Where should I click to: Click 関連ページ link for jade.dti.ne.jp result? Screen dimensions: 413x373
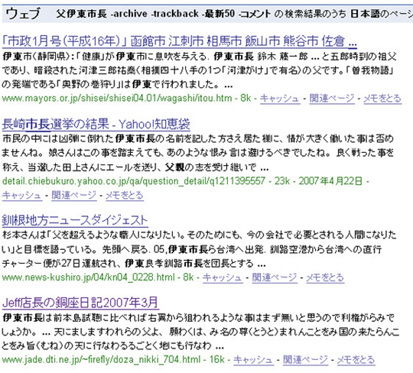(x=305, y=359)
